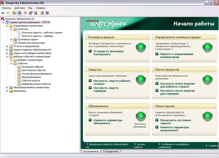Open the Действие menu
219x158 pixels.
point(20,7)
